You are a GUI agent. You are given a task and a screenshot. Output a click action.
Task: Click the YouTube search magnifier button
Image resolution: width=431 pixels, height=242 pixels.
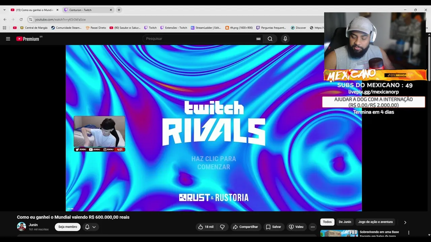pyautogui.click(x=270, y=39)
